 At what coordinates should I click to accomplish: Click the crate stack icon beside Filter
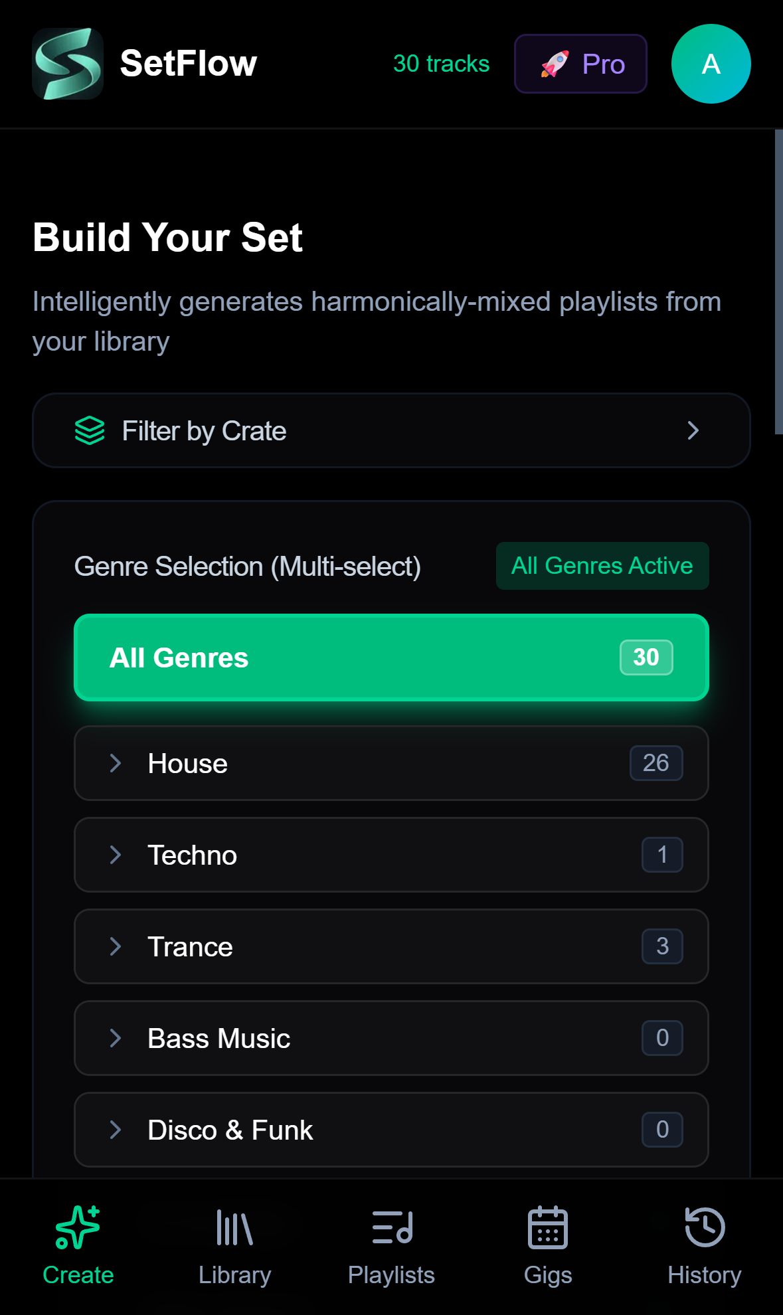click(90, 430)
